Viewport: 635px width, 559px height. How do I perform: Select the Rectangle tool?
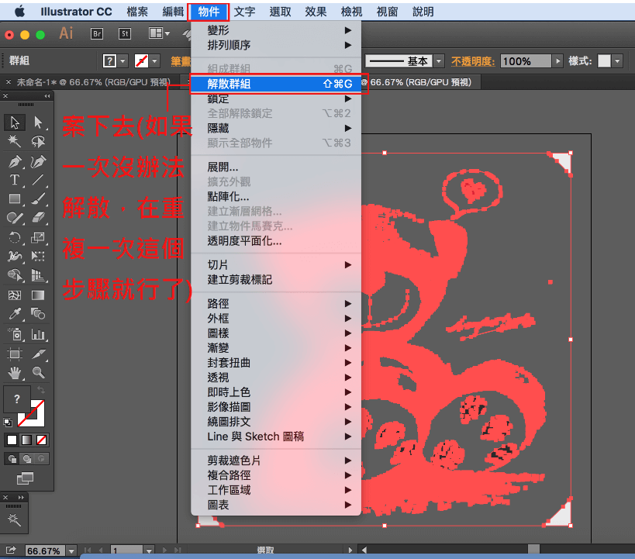click(x=15, y=199)
